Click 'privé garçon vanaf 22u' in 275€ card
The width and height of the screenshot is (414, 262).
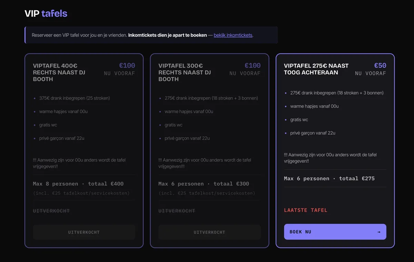point(313,133)
